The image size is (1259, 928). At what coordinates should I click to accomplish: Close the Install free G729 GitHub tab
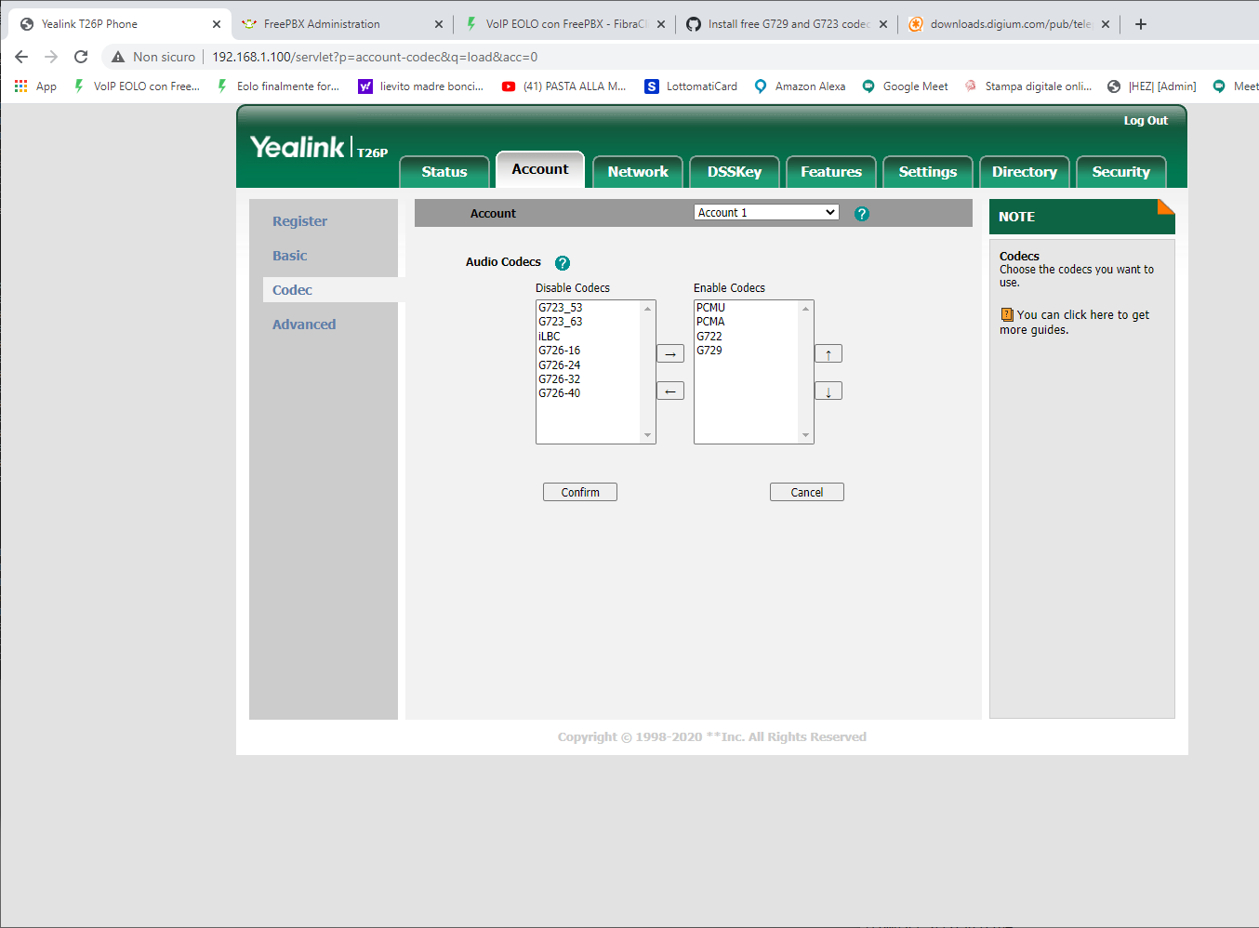coord(882,24)
